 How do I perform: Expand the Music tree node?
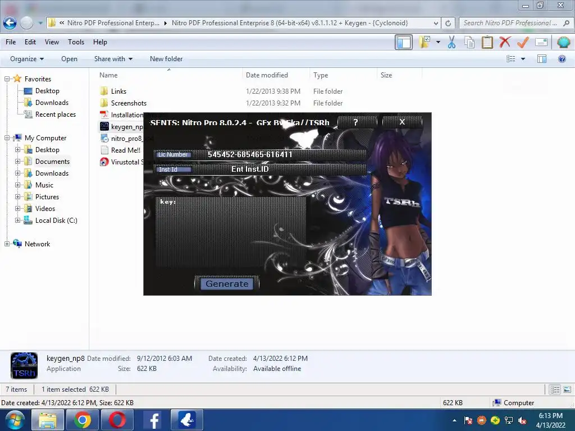tap(17, 185)
